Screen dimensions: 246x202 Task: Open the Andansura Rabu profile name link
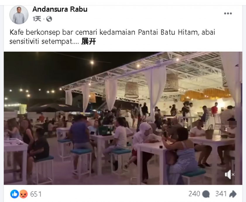pyautogui.click(x=60, y=9)
